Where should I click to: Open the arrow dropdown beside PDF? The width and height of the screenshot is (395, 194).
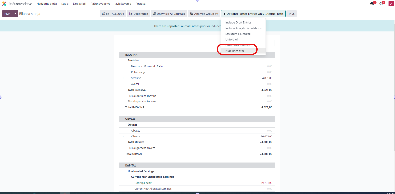[15, 14]
